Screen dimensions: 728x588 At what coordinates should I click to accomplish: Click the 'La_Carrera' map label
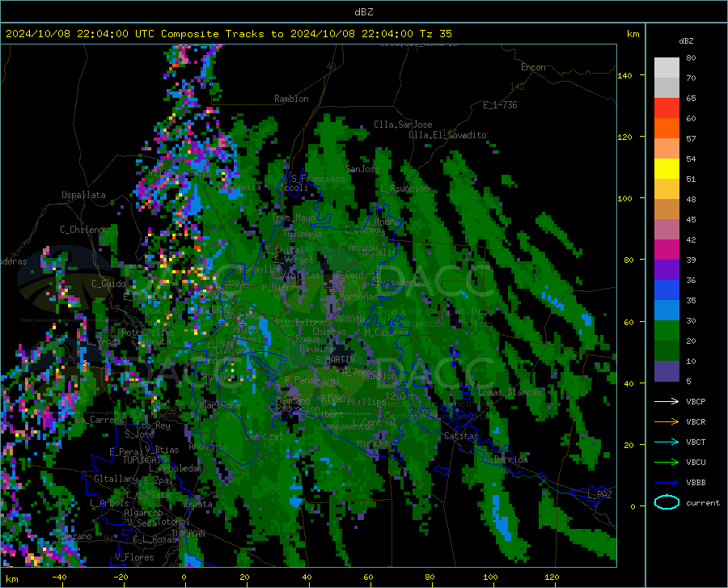click(99, 420)
